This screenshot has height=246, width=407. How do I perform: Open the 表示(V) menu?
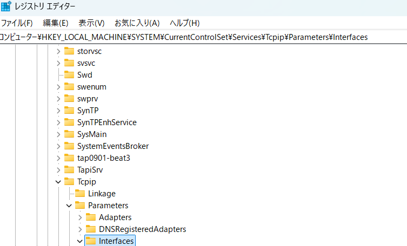coord(91,23)
